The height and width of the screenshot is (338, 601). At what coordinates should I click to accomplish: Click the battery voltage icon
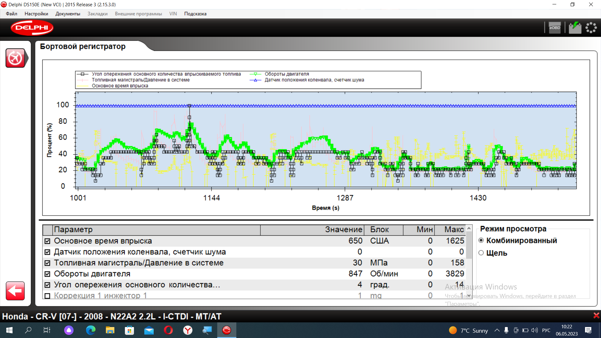pyautogui.click(x=575, y=28)
